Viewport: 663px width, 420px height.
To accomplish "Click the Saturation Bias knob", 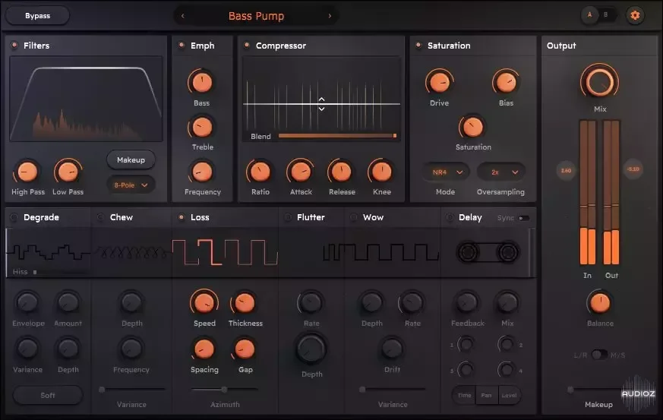I will (506, 82).
